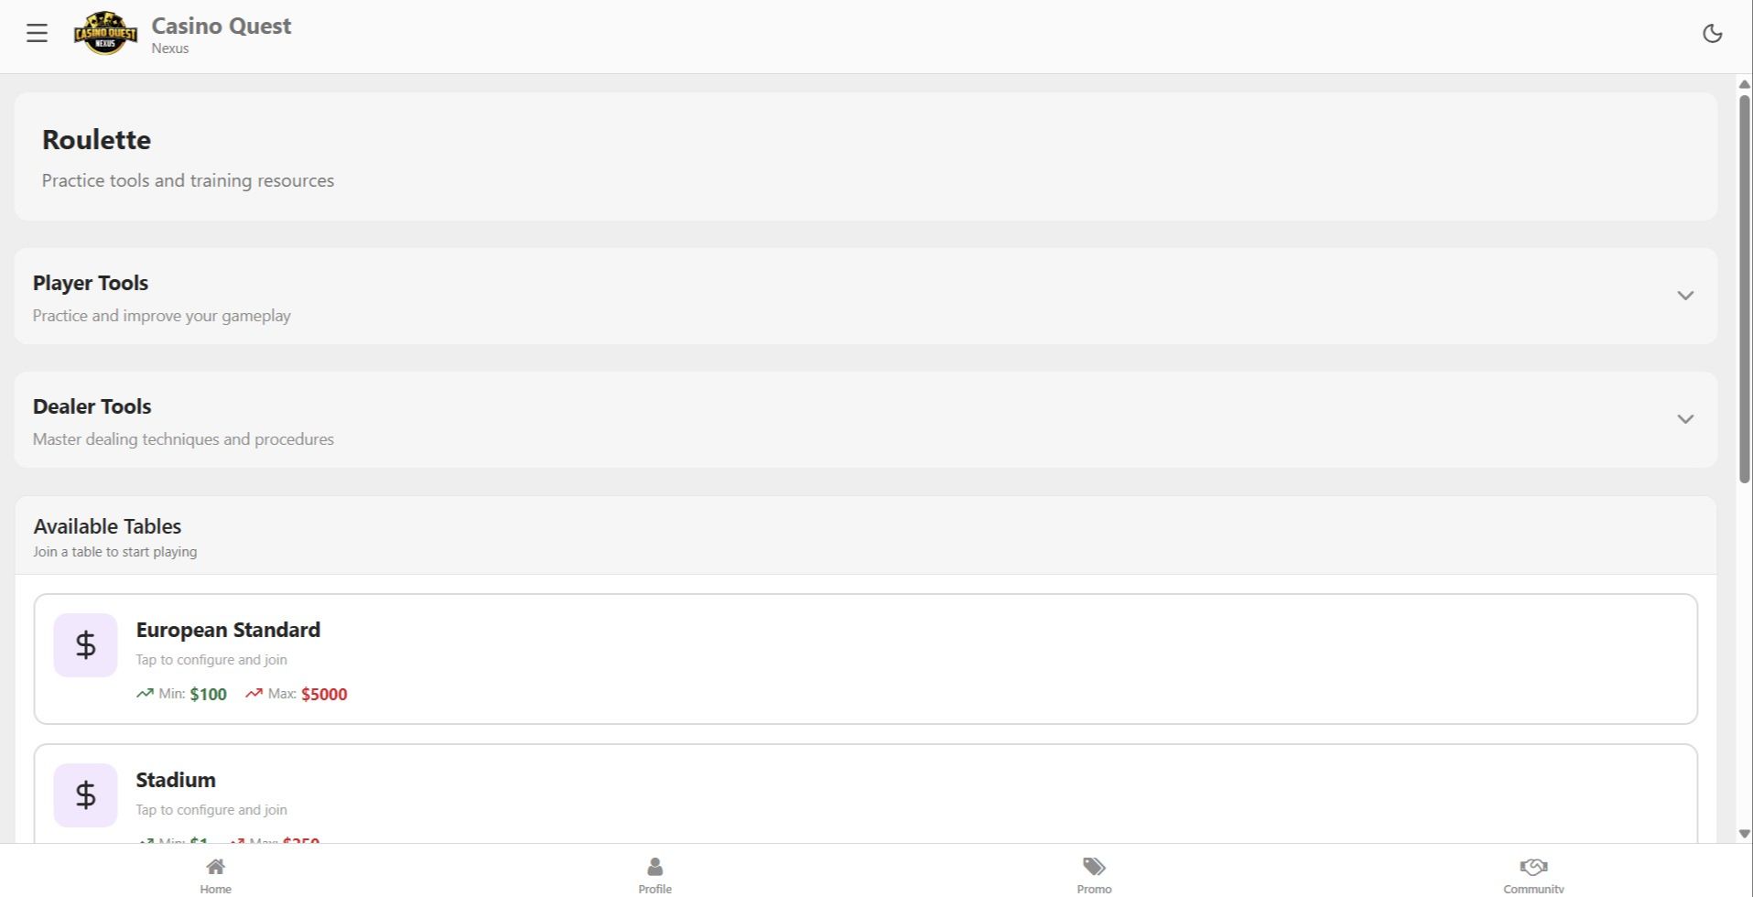Screen dimensions: 1753x897
Task: Open the hamburger navigation menu
Action: (37, 34)
